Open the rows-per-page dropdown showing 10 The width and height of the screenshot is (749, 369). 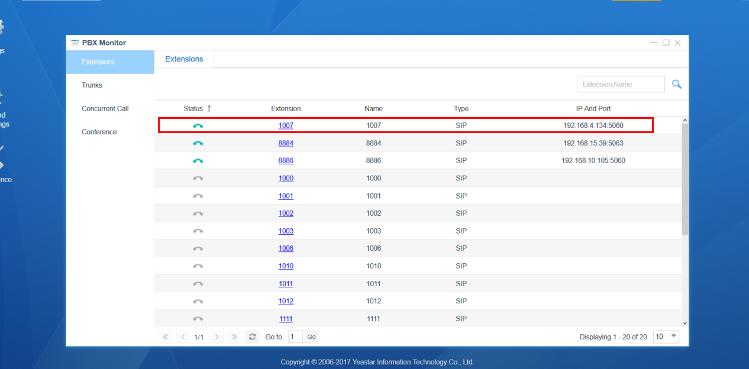(666, 336)
